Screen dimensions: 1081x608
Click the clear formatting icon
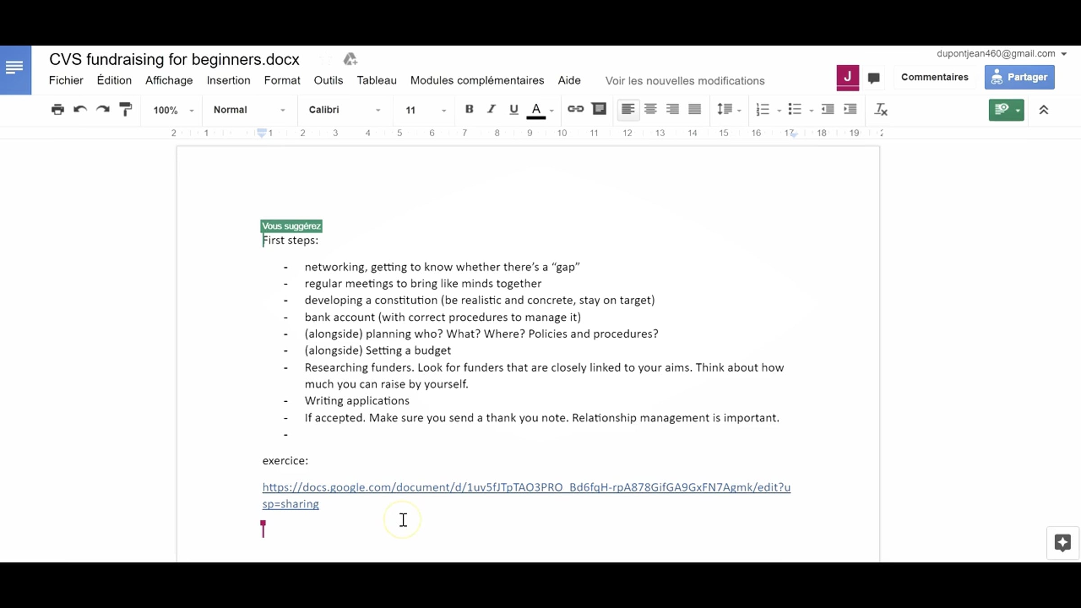click(881, 109)
